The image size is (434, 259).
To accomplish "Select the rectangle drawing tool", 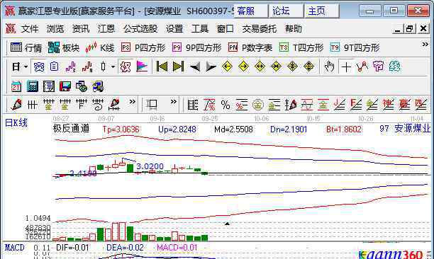I will tap(152, 105).
